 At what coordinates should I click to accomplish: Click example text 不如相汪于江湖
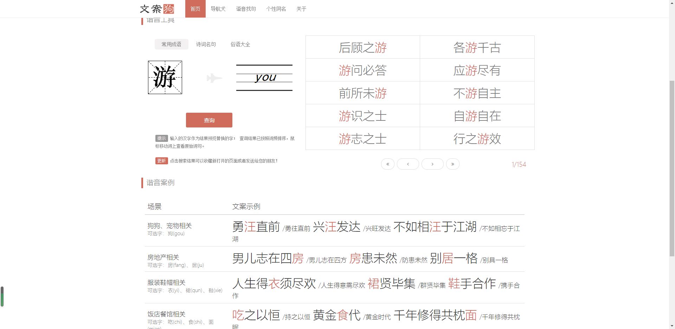[435, 227]
